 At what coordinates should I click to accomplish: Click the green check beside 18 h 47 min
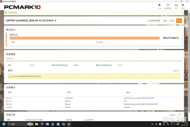[178, 38]
